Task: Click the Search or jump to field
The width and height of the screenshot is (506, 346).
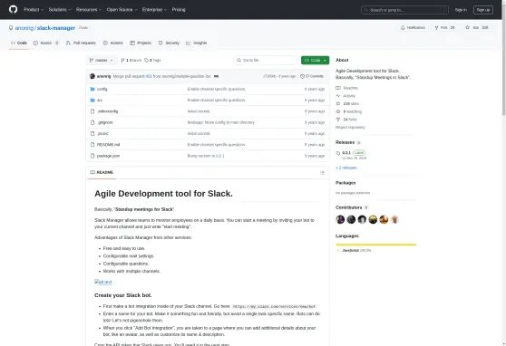Action: (404, 10)
